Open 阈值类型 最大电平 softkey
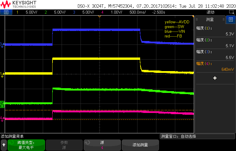 point(26,145)
